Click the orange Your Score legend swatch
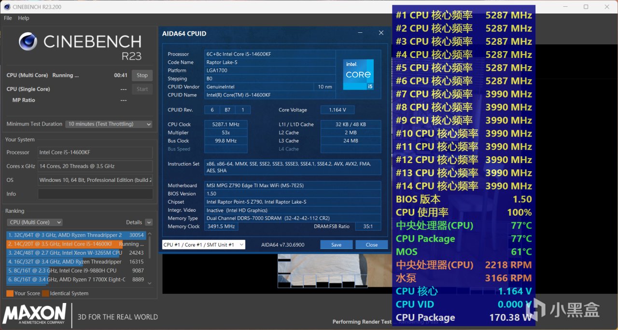618x330 pixels. [10, 293]
